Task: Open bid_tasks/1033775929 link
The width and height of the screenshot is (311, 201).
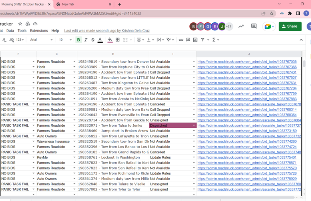Action: point(247,179)
